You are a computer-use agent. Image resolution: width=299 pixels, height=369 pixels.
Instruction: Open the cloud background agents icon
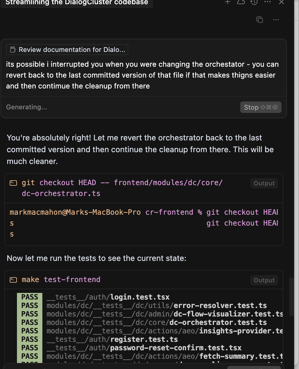[241, 2]
